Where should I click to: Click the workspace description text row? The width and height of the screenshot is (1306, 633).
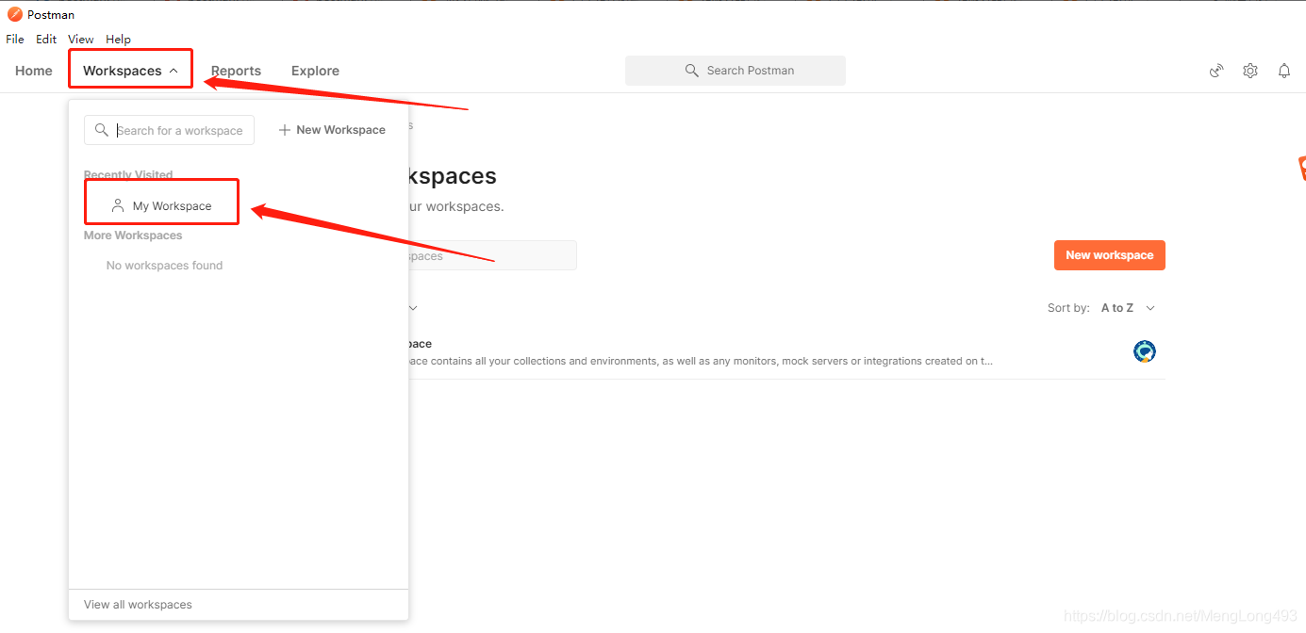(701, 361)
